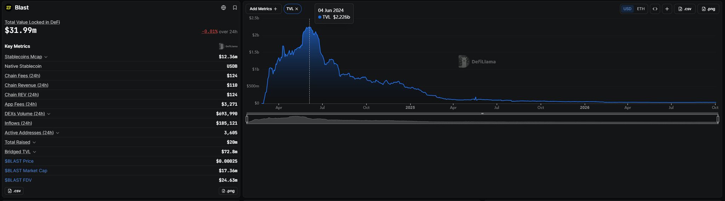Click the 3,605 active addresses value

[230, 133]
